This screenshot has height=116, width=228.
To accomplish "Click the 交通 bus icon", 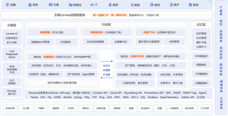I will (x=51, y=5).
